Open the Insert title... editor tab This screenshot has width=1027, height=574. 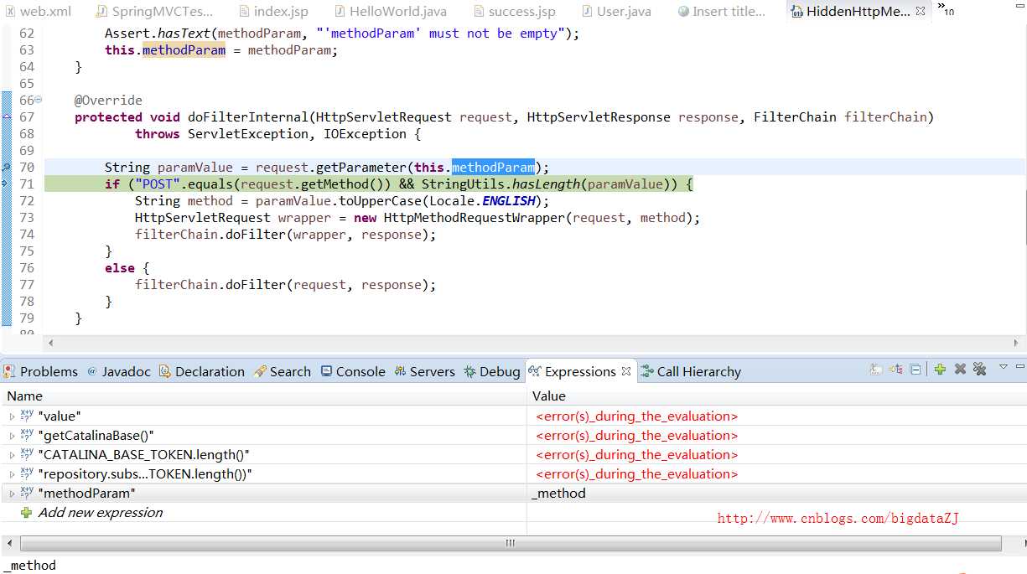pyautogui.click(x=721, y=12)
